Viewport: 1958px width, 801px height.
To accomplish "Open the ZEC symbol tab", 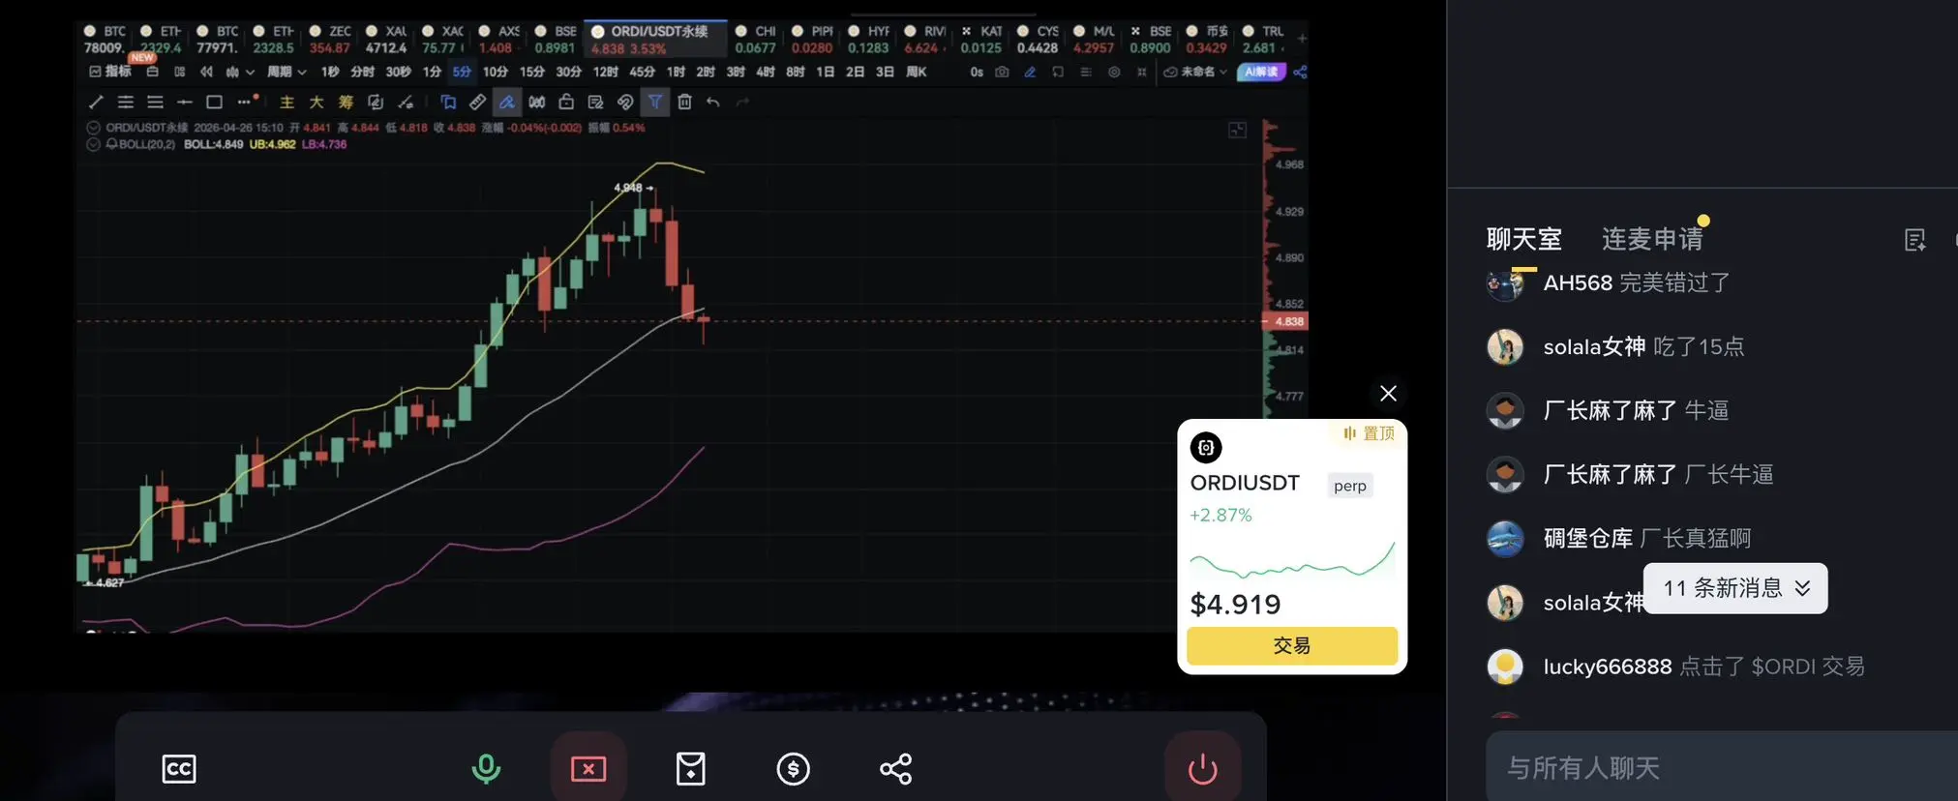I will click(329, 39).
